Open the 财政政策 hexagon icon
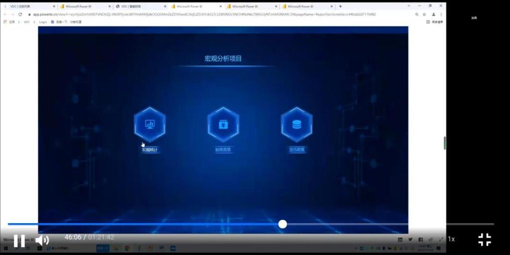Image resolution: width=510 pixels, height=255 pixels. (x=223, y=124)
